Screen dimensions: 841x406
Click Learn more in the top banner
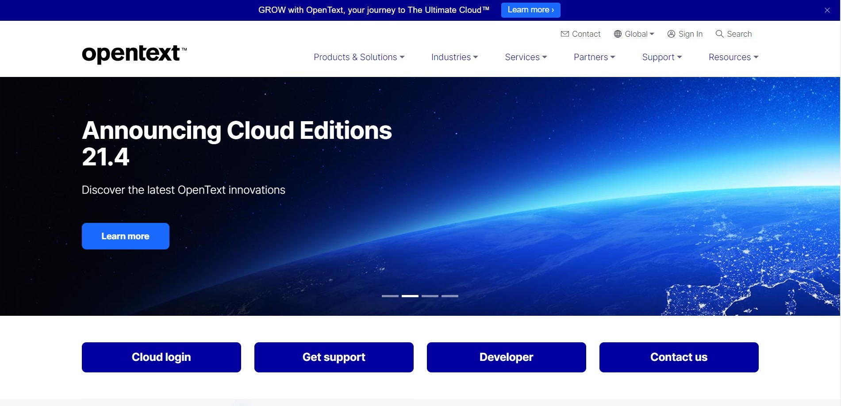coord(530,10)
